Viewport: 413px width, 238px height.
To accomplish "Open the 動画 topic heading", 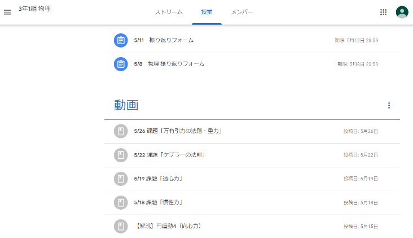I will coord(126,105).
